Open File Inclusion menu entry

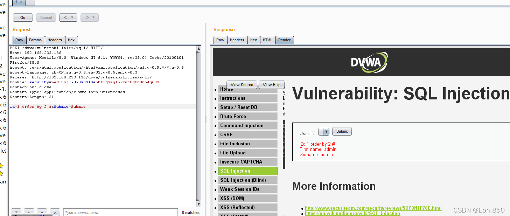[247, 144]
